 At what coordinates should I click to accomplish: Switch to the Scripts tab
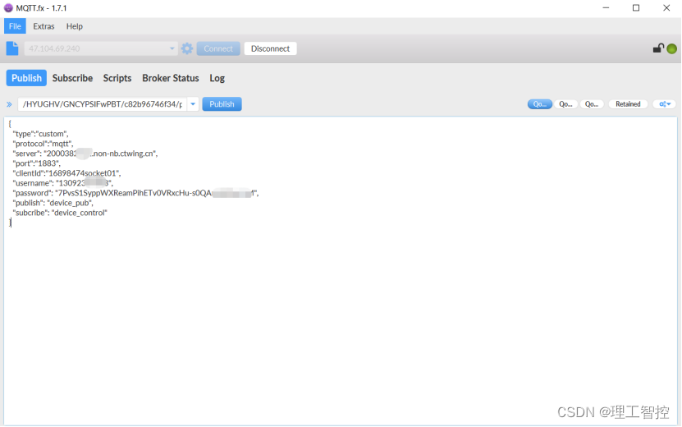(117, 78)
